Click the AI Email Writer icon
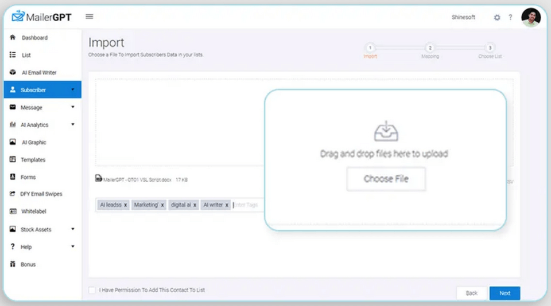This screenshot has height=306, width=551. (13, 72)
